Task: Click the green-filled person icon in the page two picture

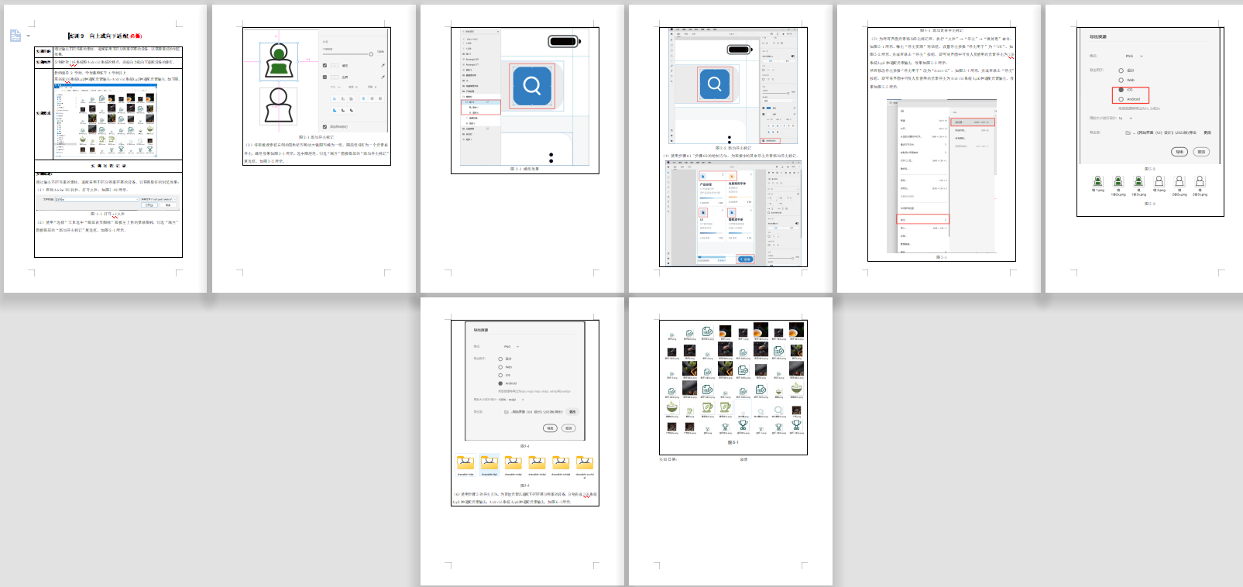Action: tap(279, 62)
